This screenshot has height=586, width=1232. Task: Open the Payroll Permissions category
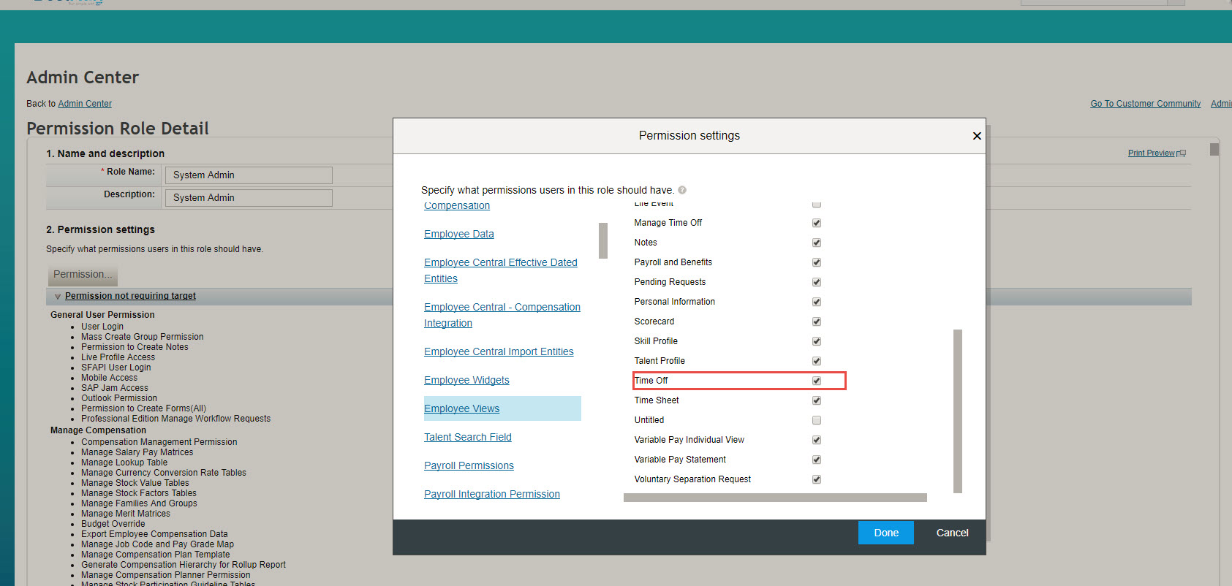pos(469,465)
